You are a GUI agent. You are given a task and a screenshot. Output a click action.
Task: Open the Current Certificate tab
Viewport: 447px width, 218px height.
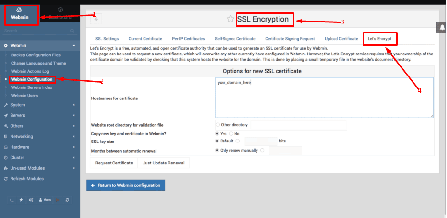145,39
